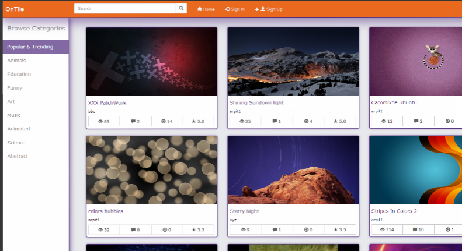
Task: Click the XXX PatchWork title link
Action: pos(107,103)
